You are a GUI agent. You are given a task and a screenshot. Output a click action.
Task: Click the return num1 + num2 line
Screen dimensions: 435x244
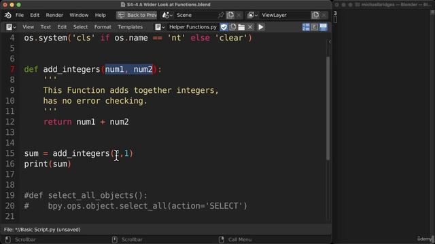[86, 122]
